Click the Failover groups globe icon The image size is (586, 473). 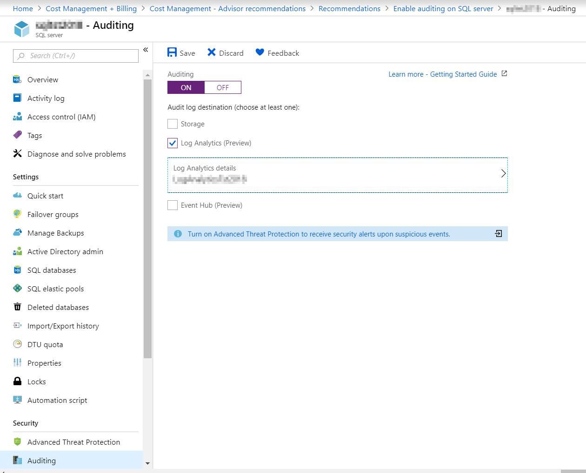pos(17,214)
